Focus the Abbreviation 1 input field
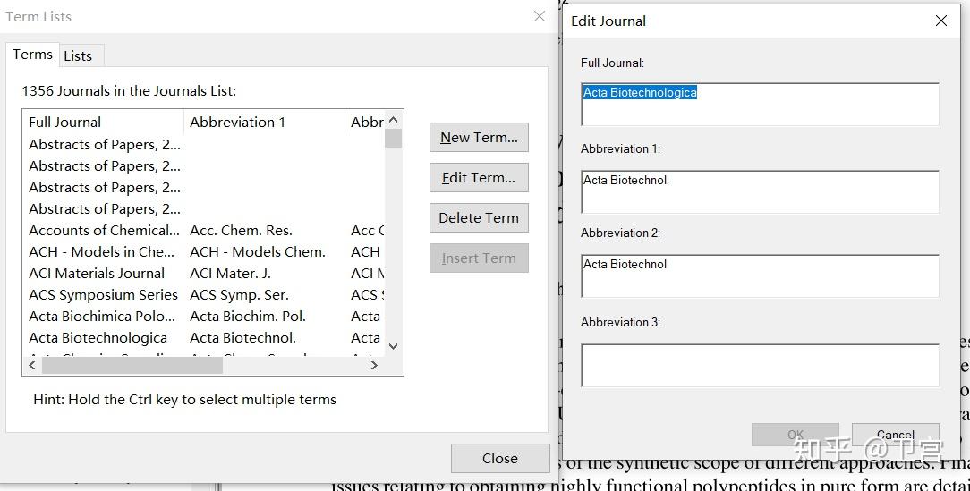This screenshot has width=970, height=491. [x=760, y=191]
